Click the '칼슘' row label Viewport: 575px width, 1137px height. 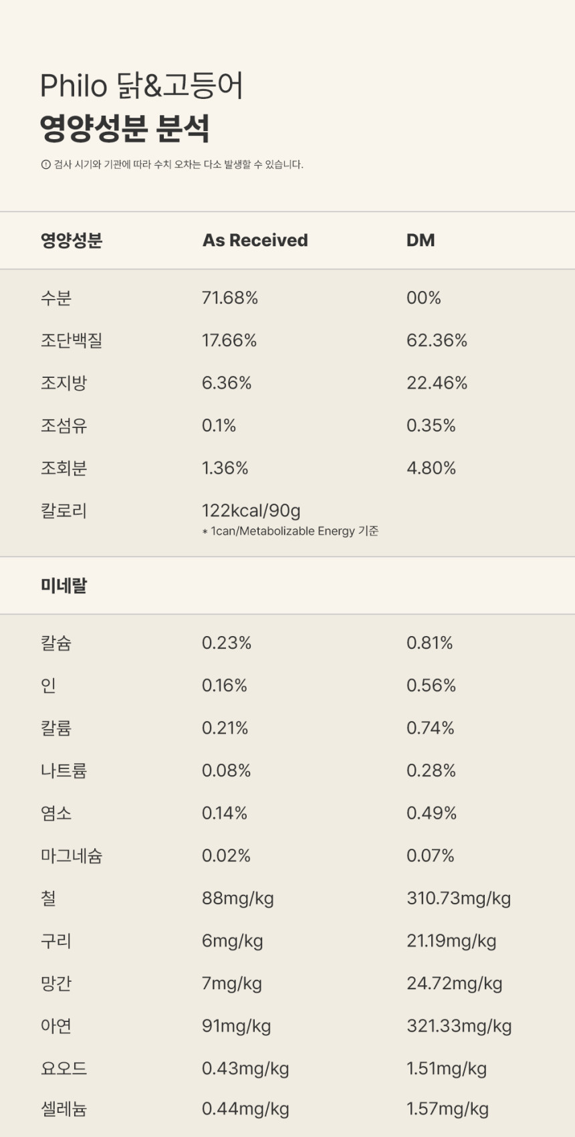[55, 643]
